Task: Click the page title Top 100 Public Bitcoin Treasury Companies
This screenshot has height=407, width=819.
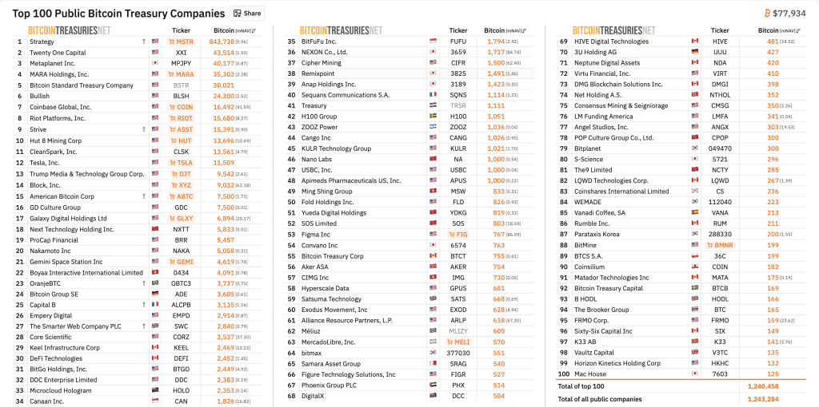Action: (118, 14)
